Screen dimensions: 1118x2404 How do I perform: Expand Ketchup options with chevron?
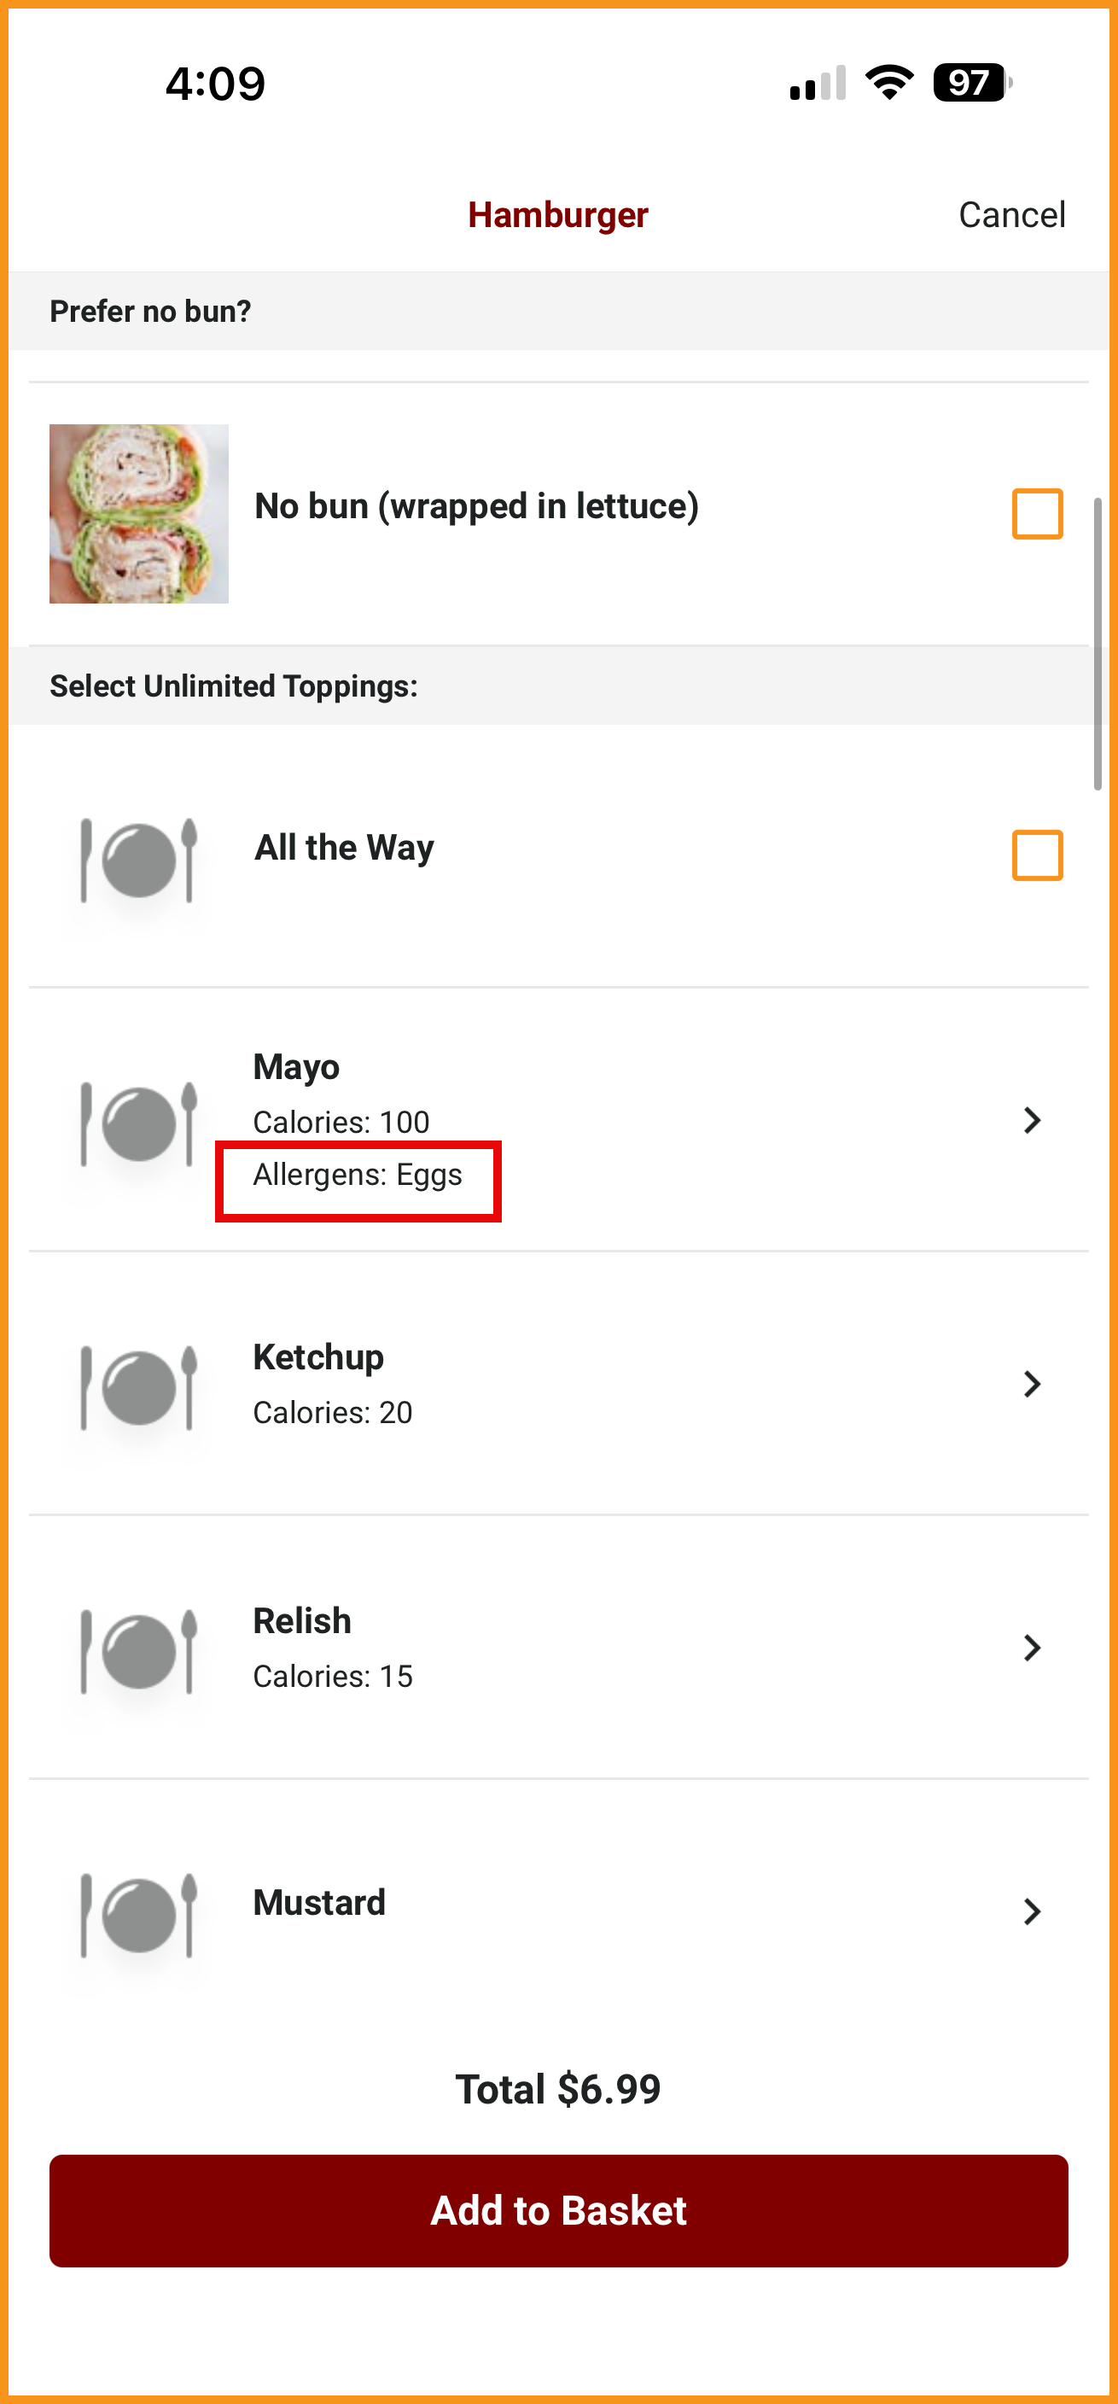1031,1384
